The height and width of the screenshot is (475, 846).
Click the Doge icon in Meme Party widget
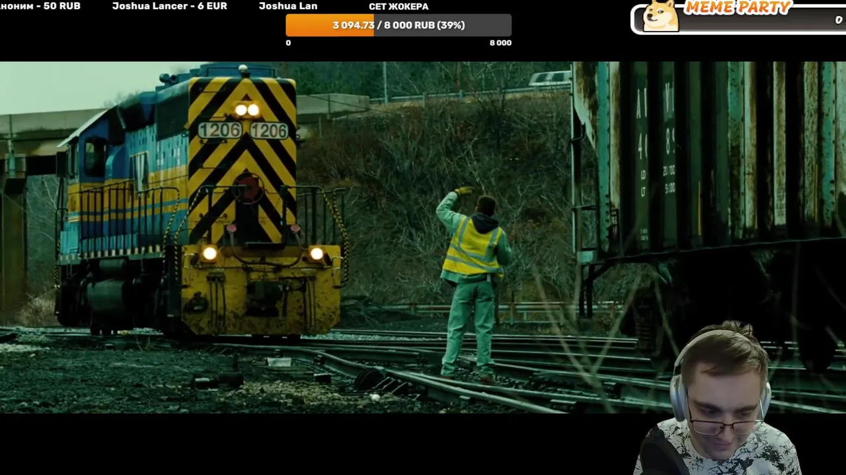660,16
